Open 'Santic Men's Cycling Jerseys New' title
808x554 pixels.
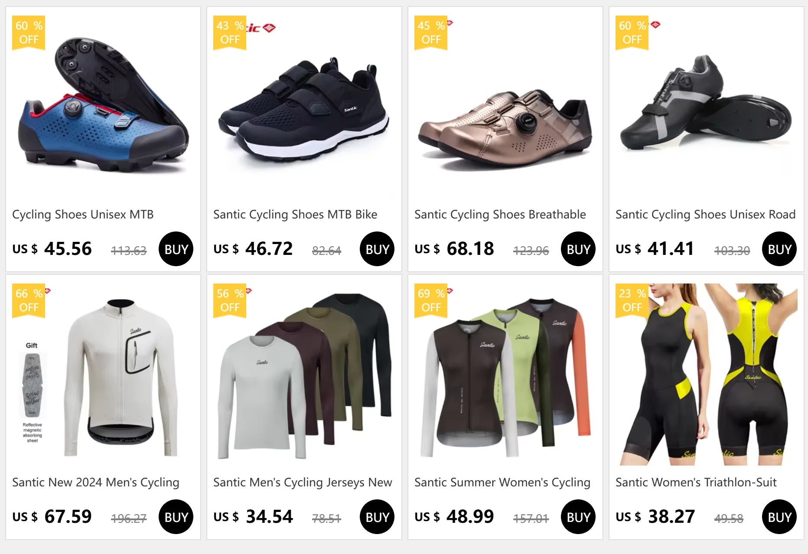click(303, 482)
